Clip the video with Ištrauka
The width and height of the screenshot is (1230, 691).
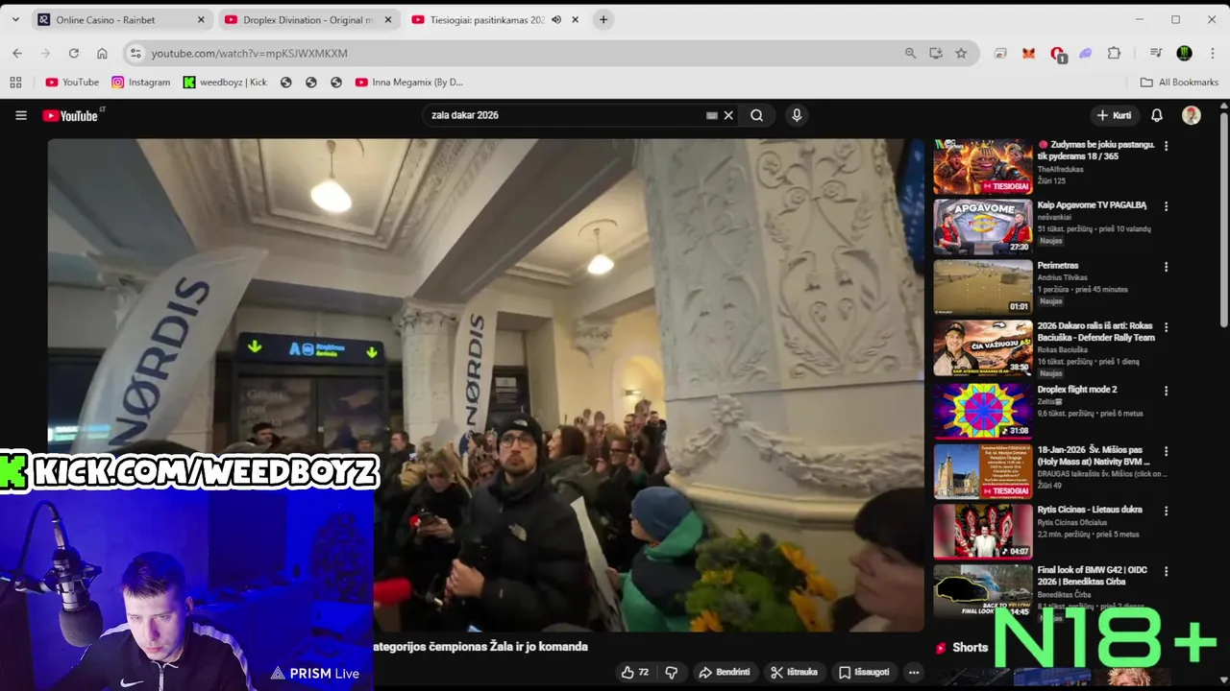tap(795, 672)
